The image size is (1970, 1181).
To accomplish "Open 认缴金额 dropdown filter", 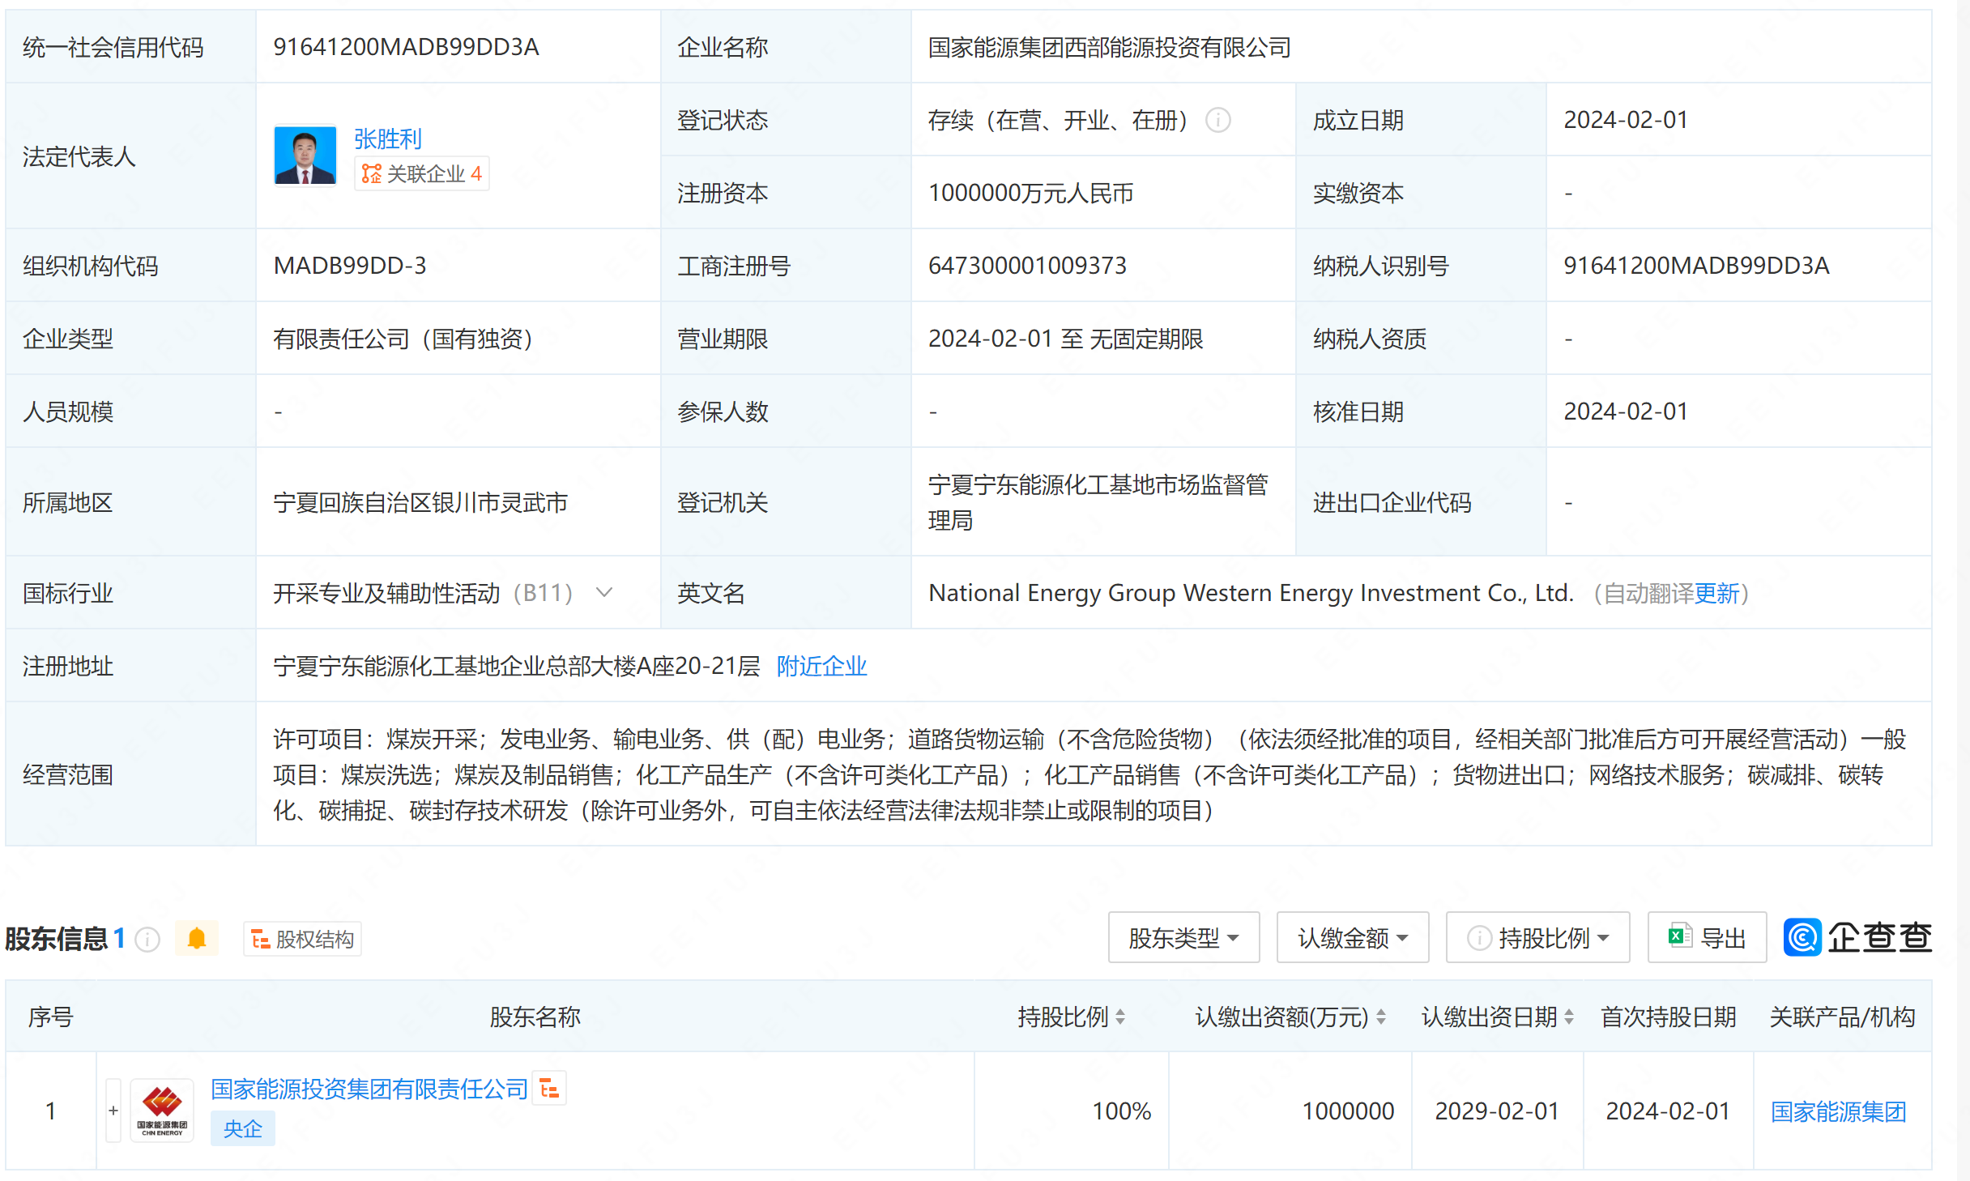I will [x=1352, y=937].
